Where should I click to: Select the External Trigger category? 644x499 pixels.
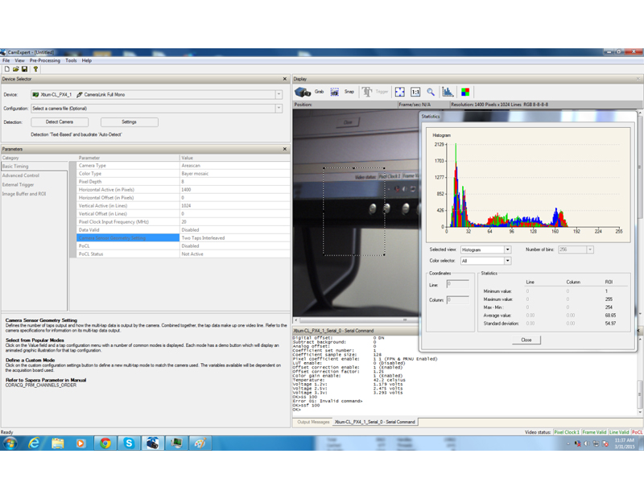18,184
